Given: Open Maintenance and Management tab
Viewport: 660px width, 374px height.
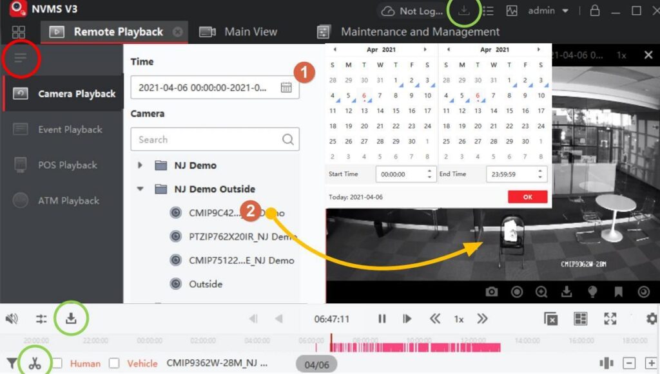Looking at the screenshot, I should point(408,32).
